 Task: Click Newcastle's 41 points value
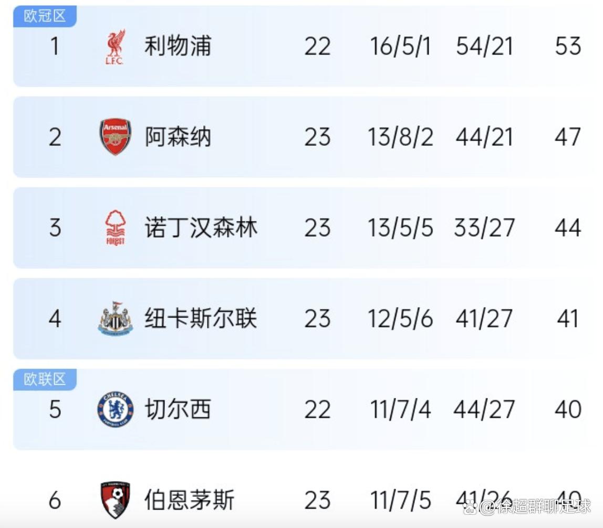coord(568,319)
